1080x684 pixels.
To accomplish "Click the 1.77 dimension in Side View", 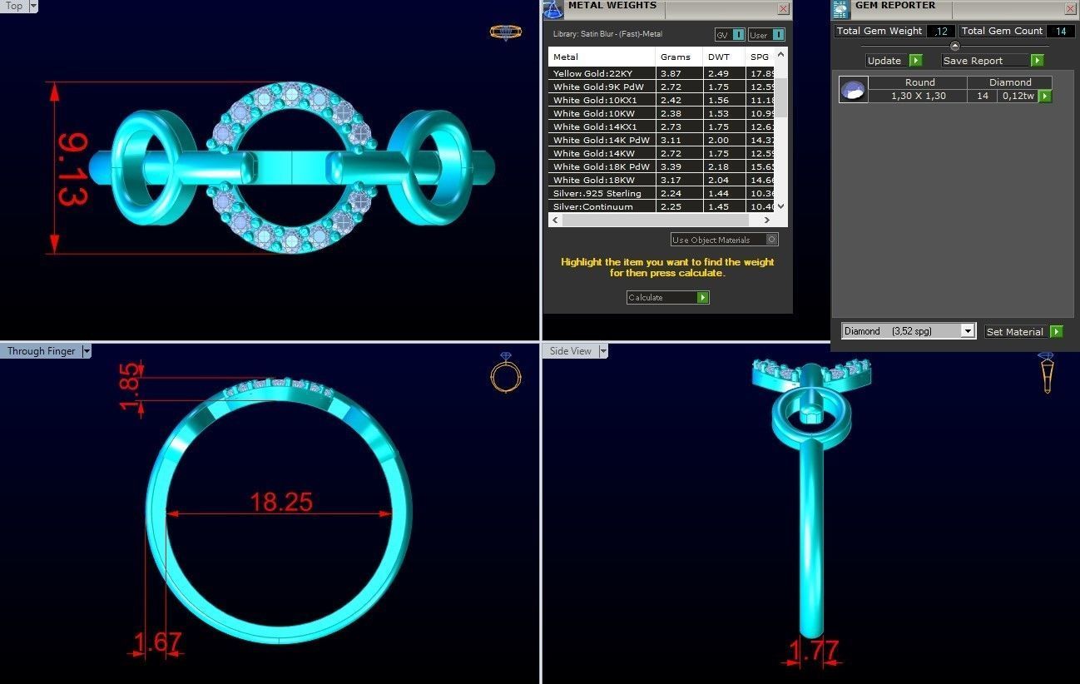I will 815,650.
